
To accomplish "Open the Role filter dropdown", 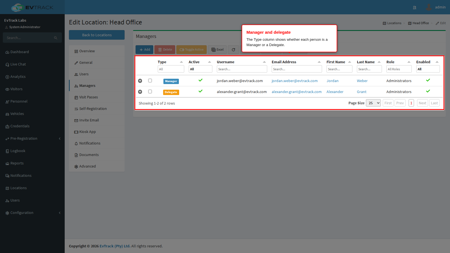I will point(399,69).
